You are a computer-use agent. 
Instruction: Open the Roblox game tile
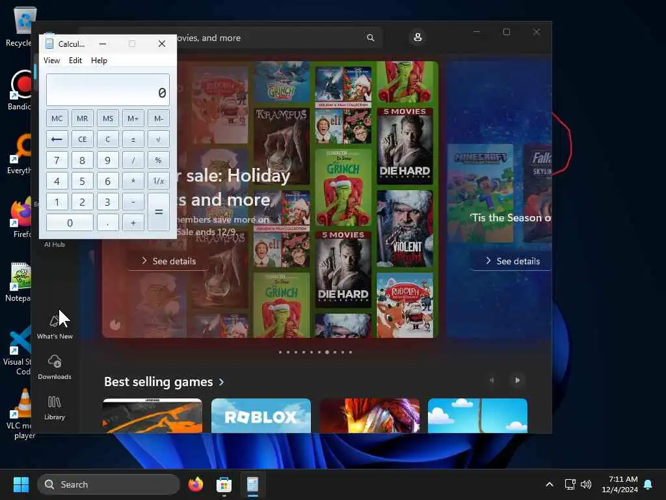point(261,415)
